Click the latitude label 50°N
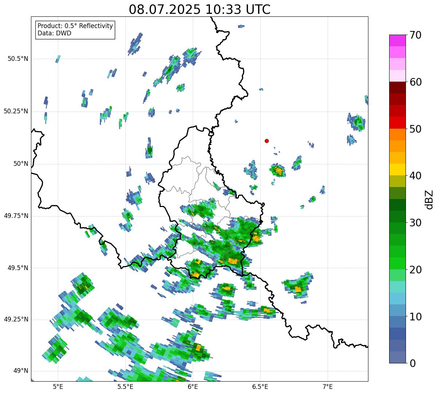The image size is (438, 394). (x=20, y=164)
